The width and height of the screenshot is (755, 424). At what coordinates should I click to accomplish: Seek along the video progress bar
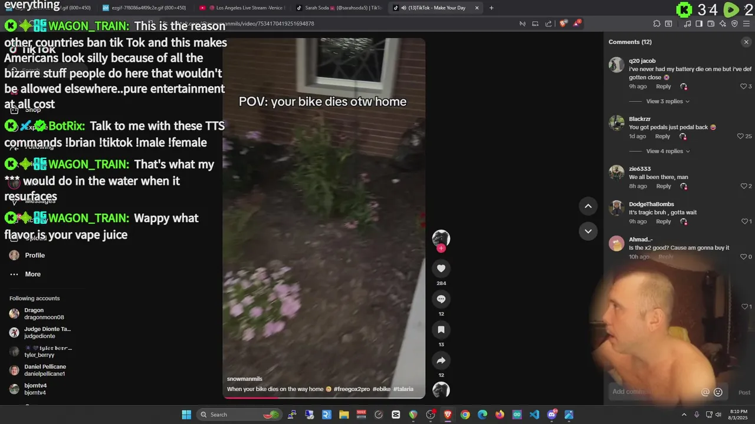click(324, 397)
